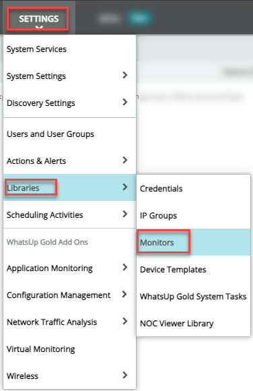Choose Monitors in Libraries submenu
This screenshot has height=391, width=253.
coord(193,242)
